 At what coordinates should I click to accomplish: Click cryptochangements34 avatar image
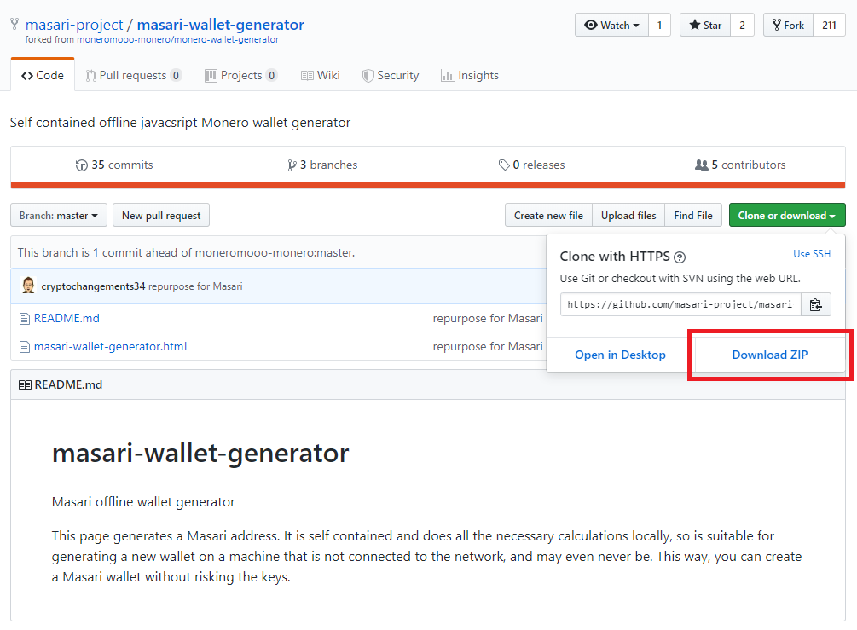pos(28,286)
